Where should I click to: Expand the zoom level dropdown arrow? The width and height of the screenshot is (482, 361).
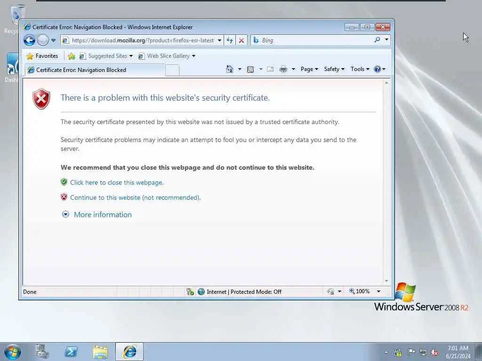[379, 291]
